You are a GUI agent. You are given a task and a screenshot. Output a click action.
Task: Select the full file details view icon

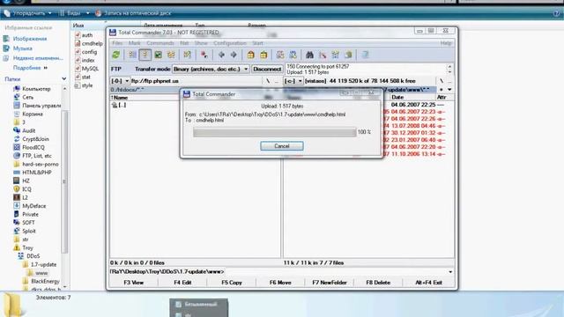tap(145, 55)
